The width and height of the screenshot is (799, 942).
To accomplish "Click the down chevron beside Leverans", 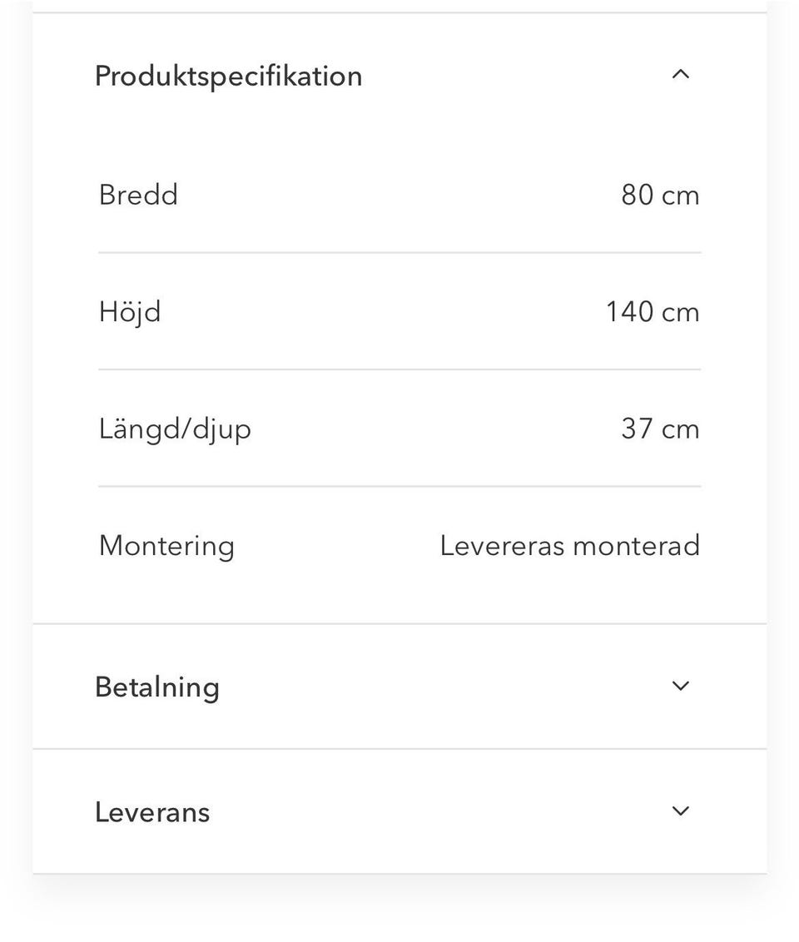I will tap(680, 811).
